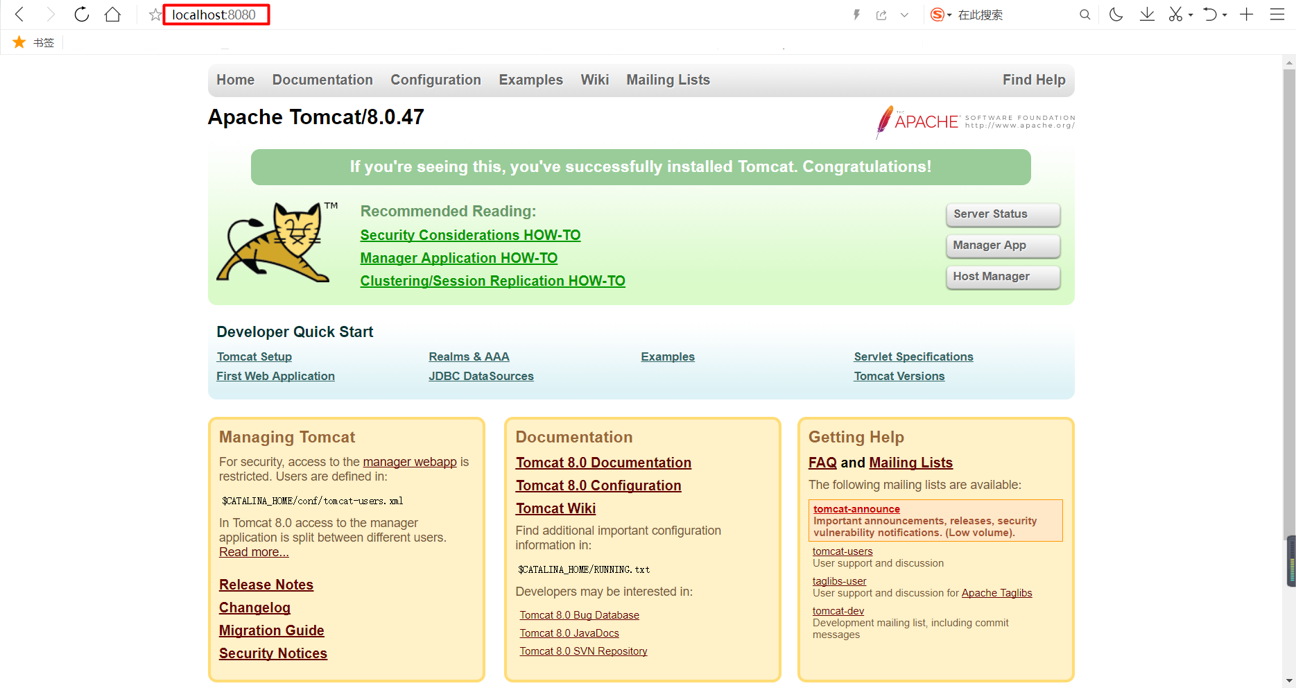Viewport: 1296px width, 688px height.
Task: Click the search box placeholder text
Action: [980, 15]
